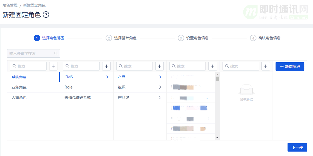Click step 4 circle icon 确认角色信息
Viewport: 313px width, 156px height.
pyautogui.click(x=253, y=38)
